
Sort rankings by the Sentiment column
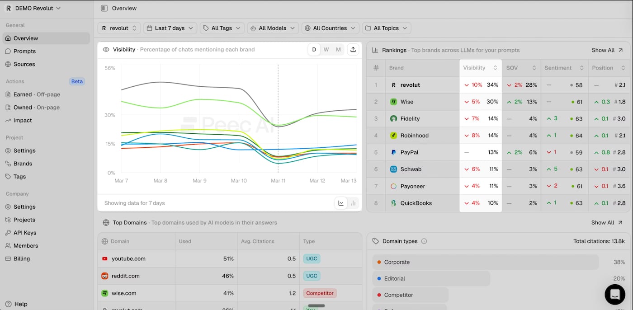tap(560, 67)
